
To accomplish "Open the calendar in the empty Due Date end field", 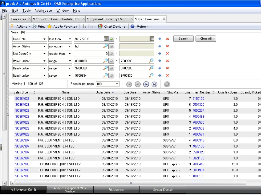I will tap(152, 39).
